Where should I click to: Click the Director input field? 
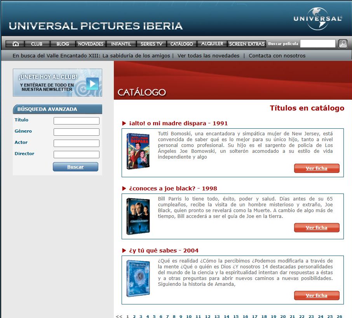[x=77, y=154]
